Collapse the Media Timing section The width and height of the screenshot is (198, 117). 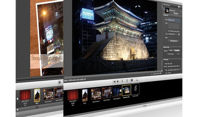(x=164, y=47)
